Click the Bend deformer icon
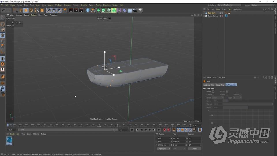This screenshot has width=277, height=156. pos(124,10)
